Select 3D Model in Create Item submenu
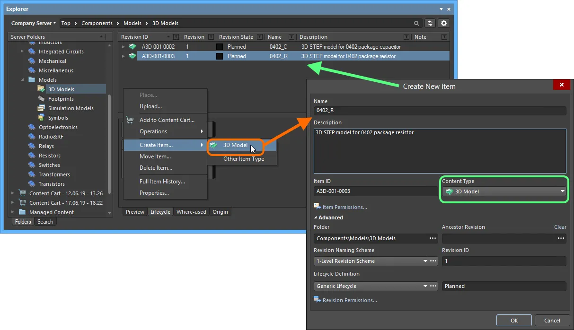 click(242, 145)
